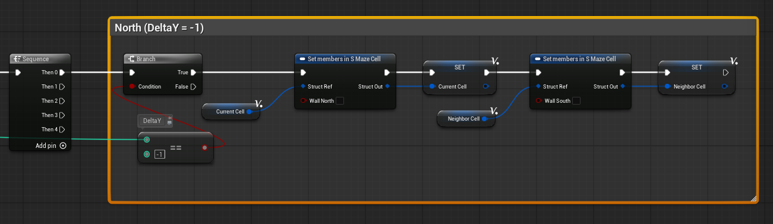The width and height of the screenshot is (773, 224).
Task: Select the Current Cell getter node
Action: pyautogui.click(x=231, y=111)
